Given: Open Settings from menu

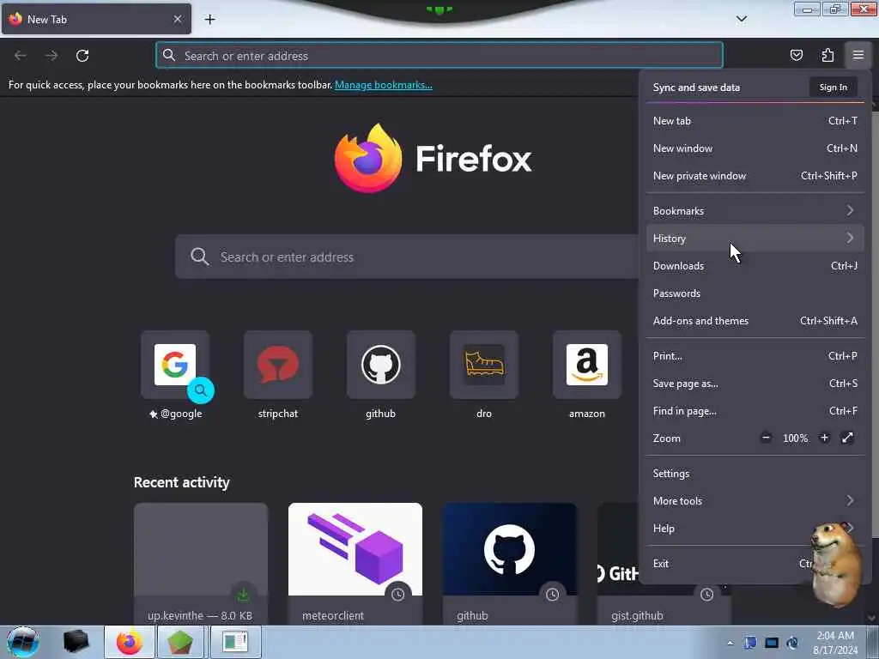Looking at the screenshot, I should 755,474.
